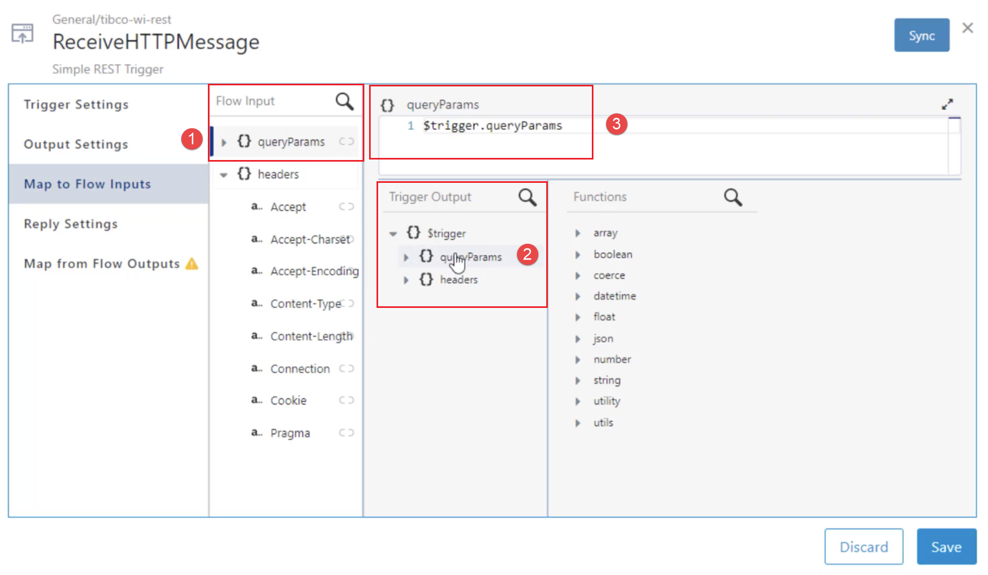
Task: Click the datetime label in the Functions list
Action: [615, 296]
